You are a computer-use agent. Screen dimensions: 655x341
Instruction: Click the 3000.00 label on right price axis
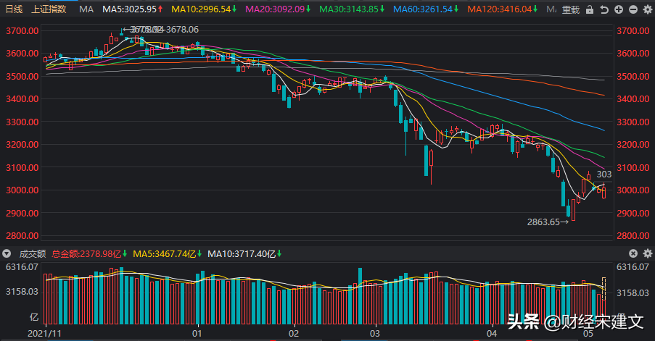click(633, 190)
